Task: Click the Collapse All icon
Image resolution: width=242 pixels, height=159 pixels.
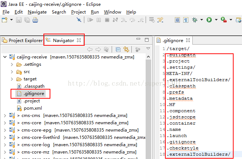Action: click(118, 49)
